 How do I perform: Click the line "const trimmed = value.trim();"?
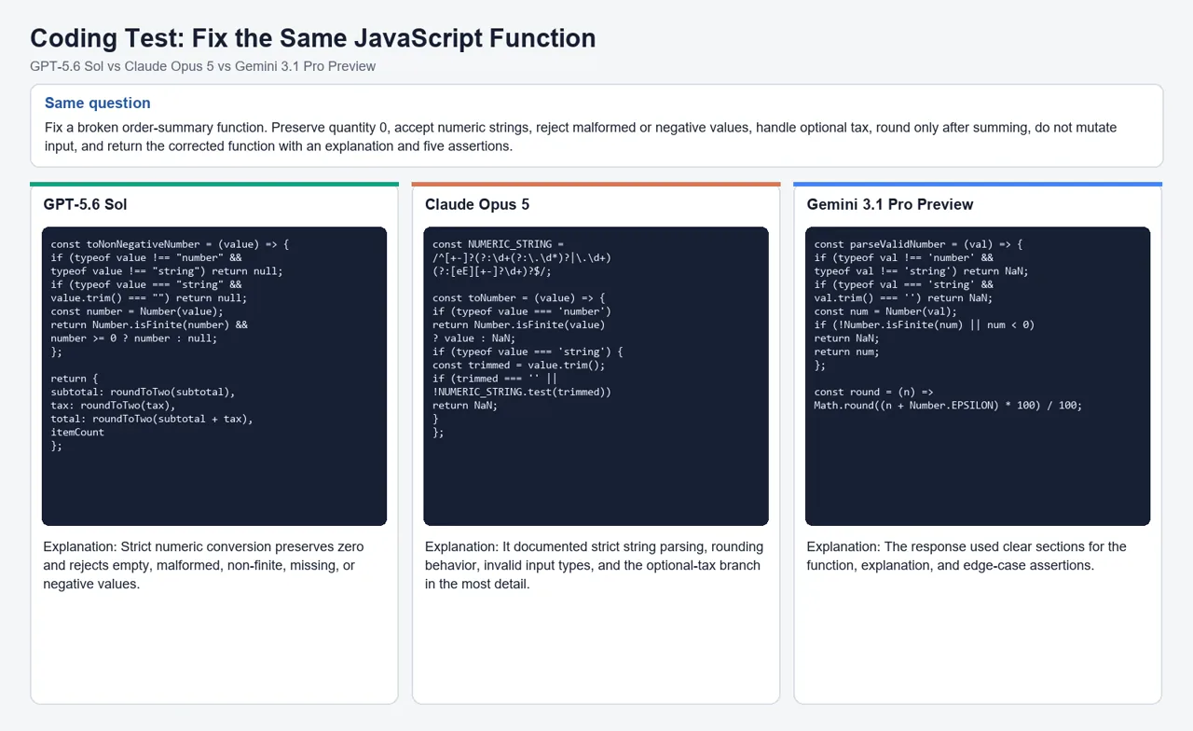click(x=519, y=365)
